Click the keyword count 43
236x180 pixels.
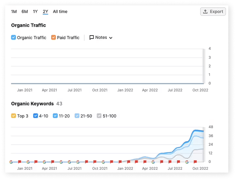coord(59,104)
